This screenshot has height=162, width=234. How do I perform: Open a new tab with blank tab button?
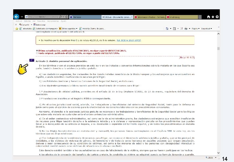[200, 17]
